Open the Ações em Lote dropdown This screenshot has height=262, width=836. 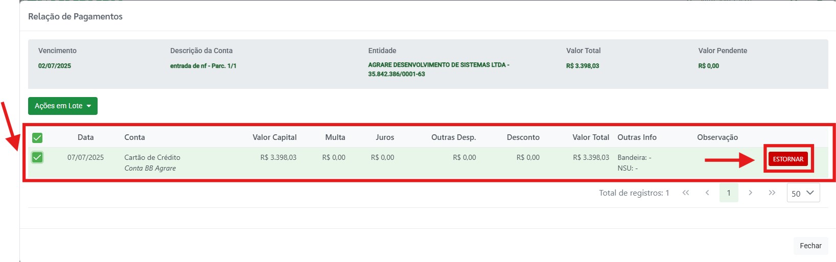(63, 106)
